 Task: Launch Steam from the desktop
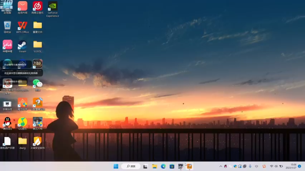click(x=22, y=46)
